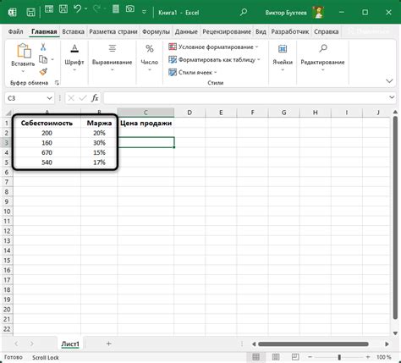Select the cell Себестоимость
The image size is (401, 363).
click(x=47, y=123)
